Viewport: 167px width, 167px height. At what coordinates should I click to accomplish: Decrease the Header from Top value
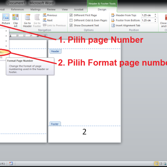(155, 16)
